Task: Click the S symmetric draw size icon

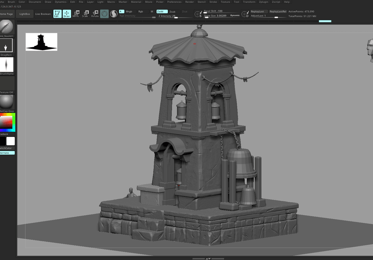Action: 198,14
